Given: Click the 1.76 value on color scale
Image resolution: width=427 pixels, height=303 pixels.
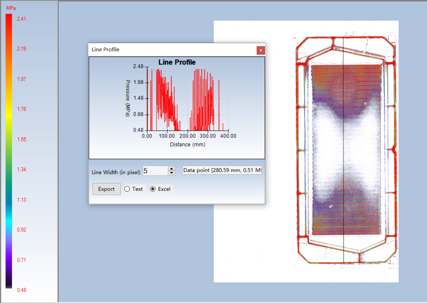Looking at the screenshot, I should (x=21, y=109).
